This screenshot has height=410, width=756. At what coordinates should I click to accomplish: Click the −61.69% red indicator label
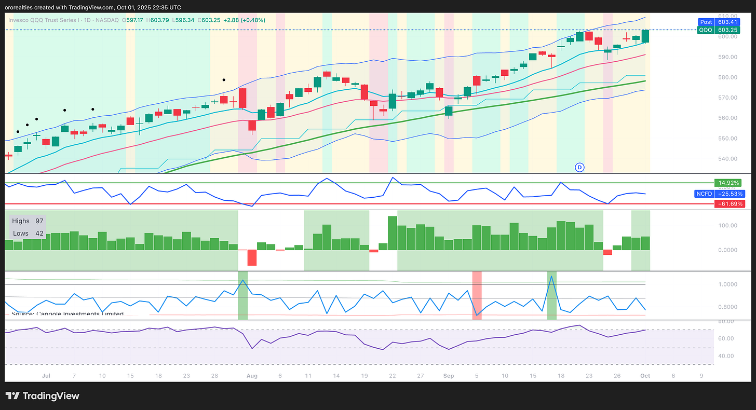coord(730,204)
